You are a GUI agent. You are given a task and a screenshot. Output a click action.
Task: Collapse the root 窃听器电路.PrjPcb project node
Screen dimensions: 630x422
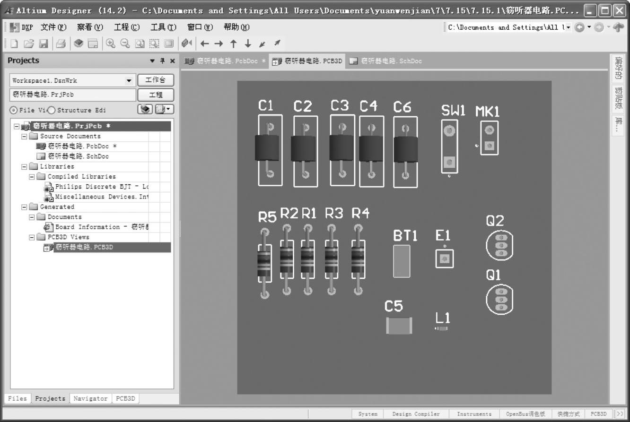click(x=17, y=126)
